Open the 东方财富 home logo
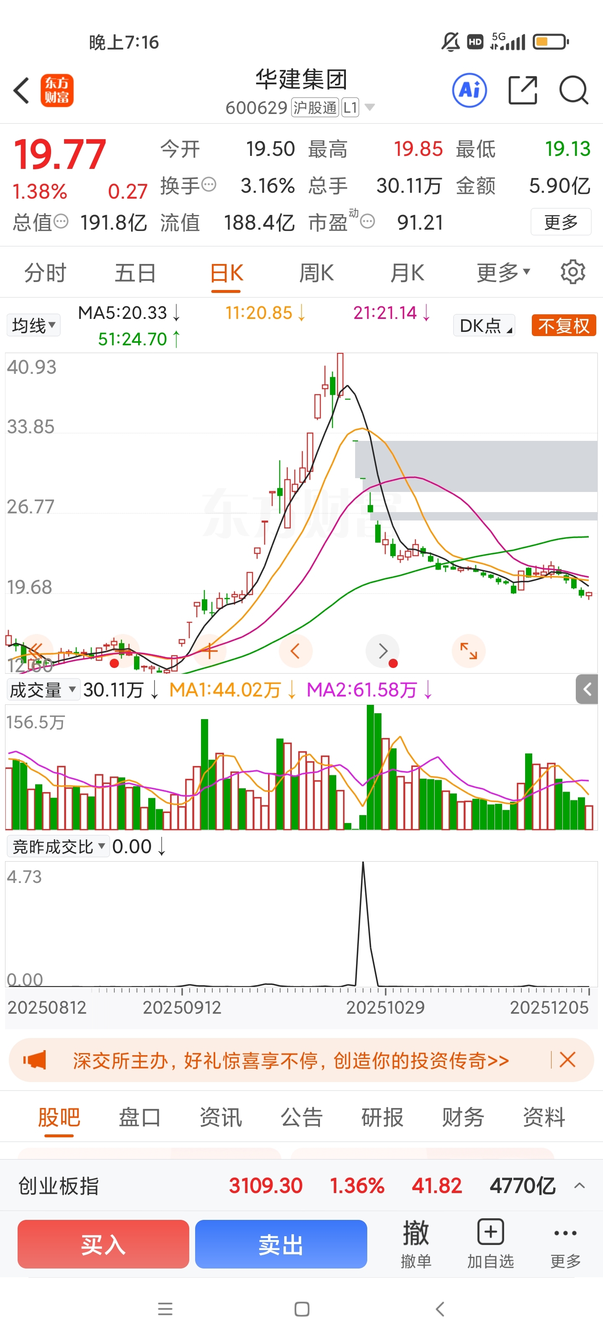The width and height of the screenshot is (603, 1341). tap(57, 90)
